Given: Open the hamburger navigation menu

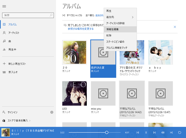Looking at the screenshot, I should pyautogui.click(x=4, y=6).
